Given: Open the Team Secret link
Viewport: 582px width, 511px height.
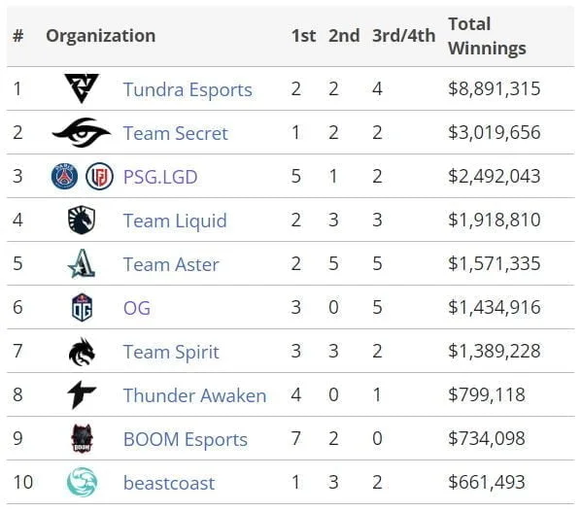Looking at the screenshot, I should tap(175, 133).
